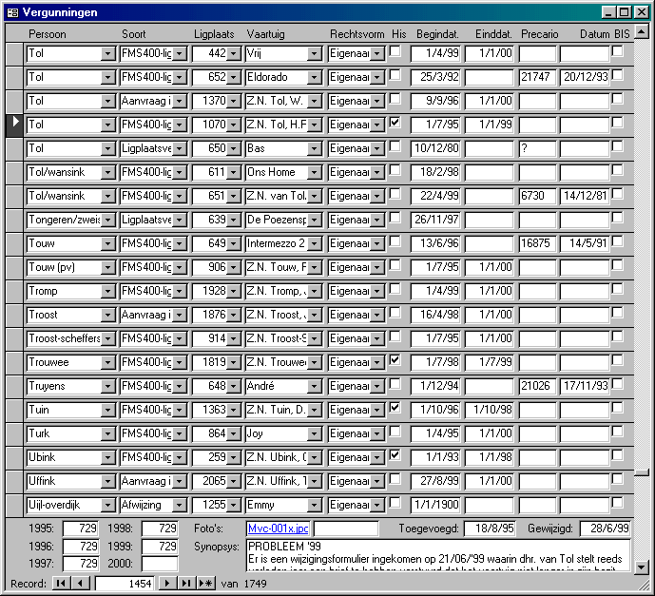Click the 1995 field showing 729
This screenshot has height=596, width=655.
click(x=80, y=529)
